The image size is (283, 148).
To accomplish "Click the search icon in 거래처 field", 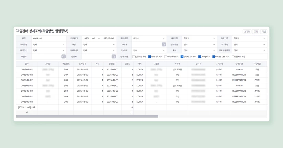I will coord(164,45).
